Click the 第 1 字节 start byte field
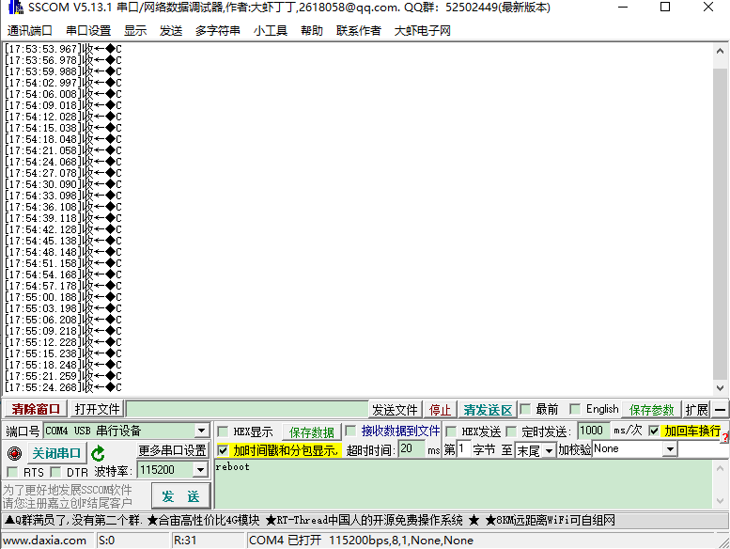The height and width of the screenshot is (549, 730). click(x=463, y=449)
